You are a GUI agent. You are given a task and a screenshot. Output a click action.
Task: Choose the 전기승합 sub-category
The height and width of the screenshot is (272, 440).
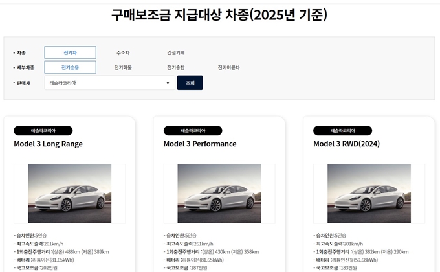click(x=175, y=67)
